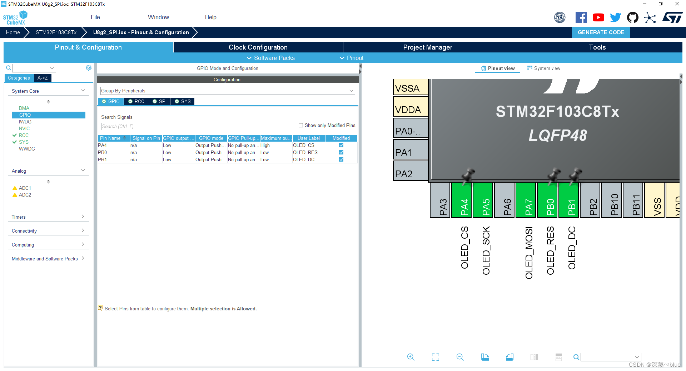Zoom out on the chip pinout
The width and height of the screenshot is (686, 371).
460,357
